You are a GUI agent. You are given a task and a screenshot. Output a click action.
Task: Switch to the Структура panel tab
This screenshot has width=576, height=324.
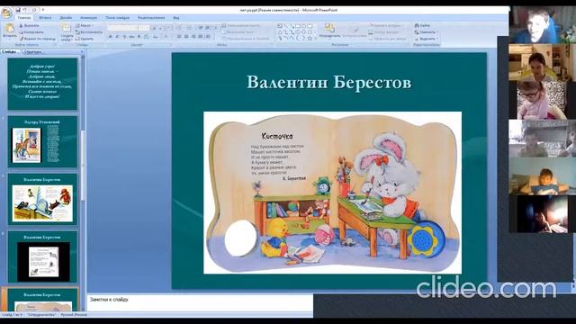[33, 52]
